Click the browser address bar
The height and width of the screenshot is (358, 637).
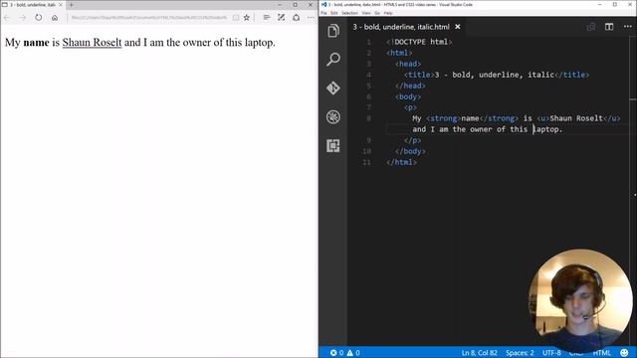(x=148, y=18)
